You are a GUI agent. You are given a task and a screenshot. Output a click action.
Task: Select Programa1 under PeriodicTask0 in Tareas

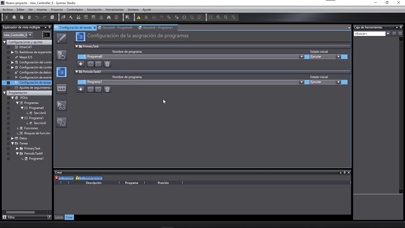point(36,159)
